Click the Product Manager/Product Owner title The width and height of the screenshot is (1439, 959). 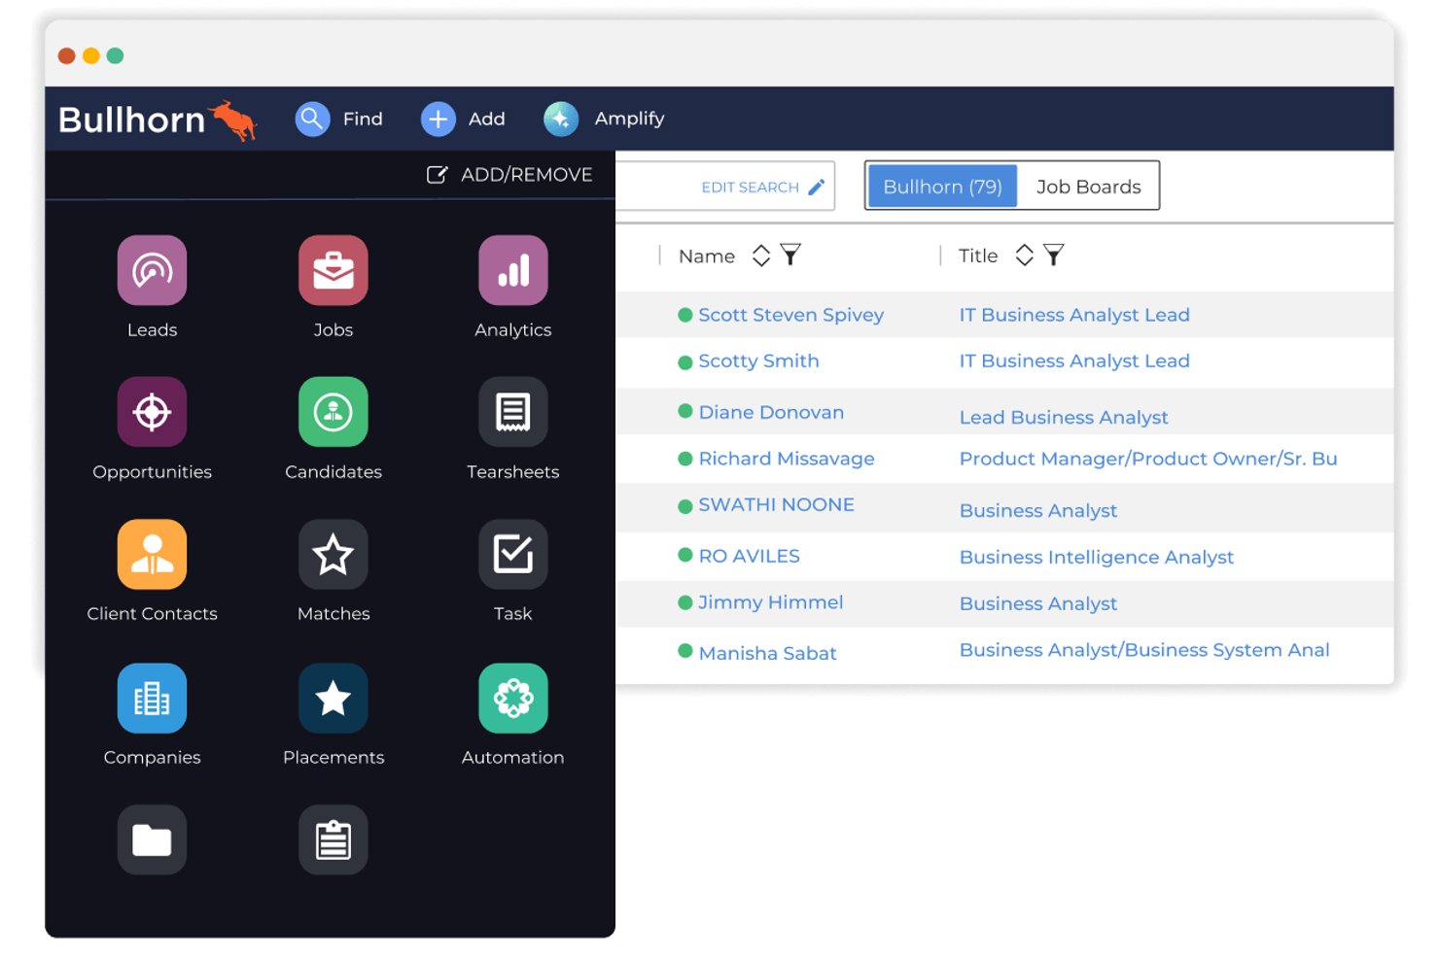(1148, 459)
